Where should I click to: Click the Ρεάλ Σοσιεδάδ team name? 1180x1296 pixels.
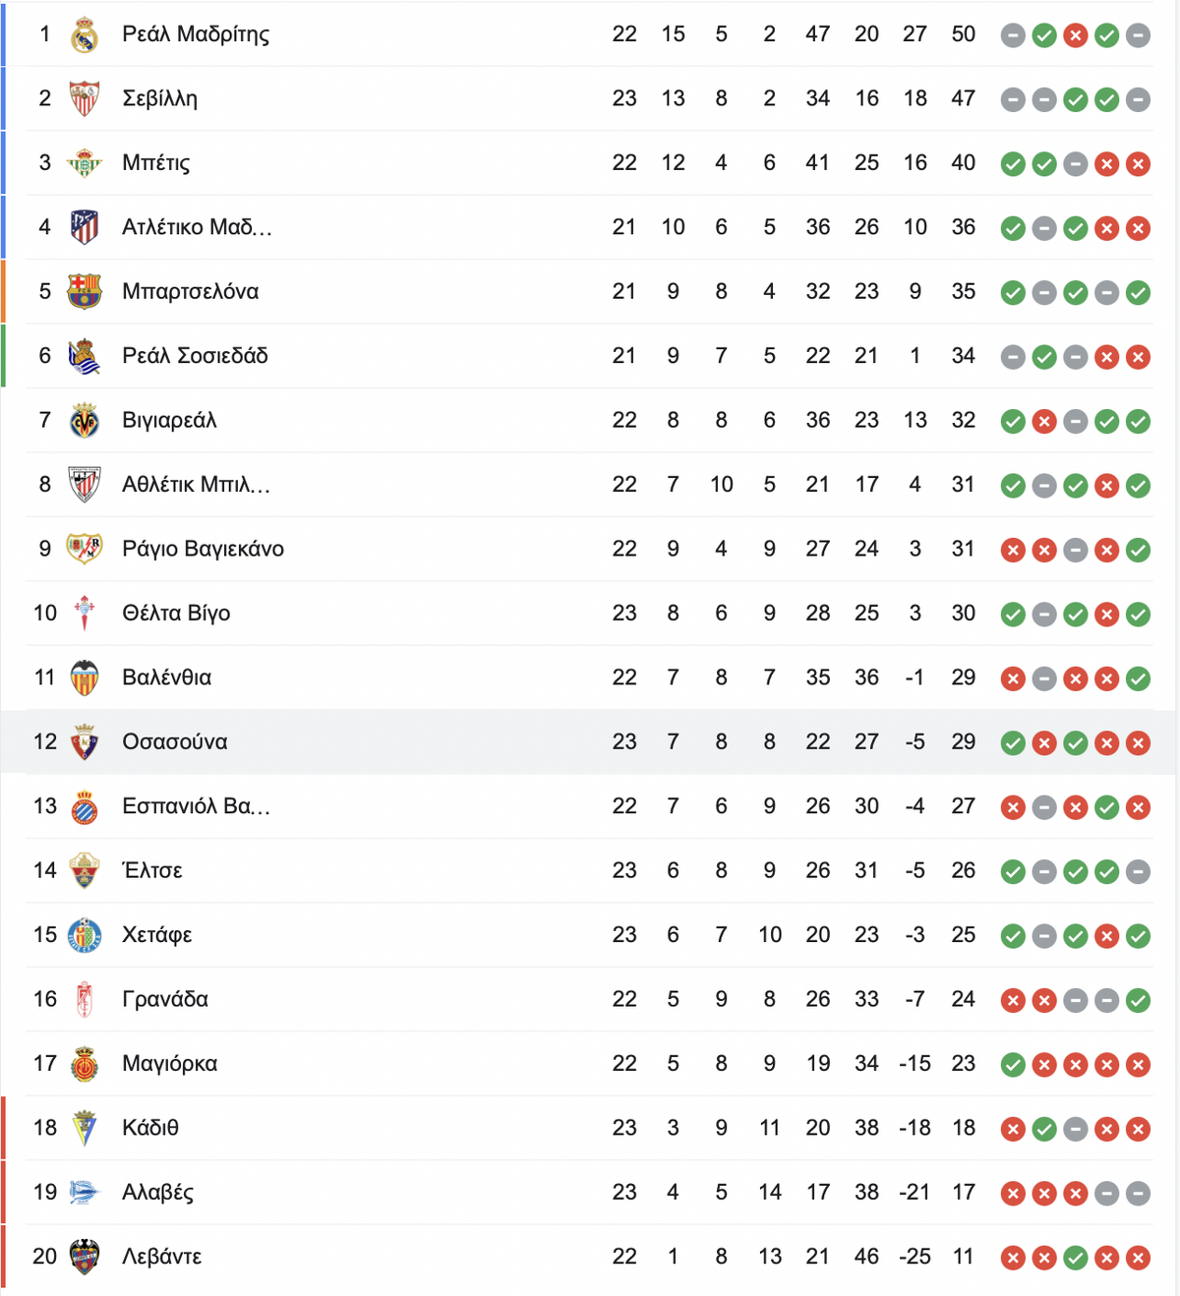(x=195, y=356)
